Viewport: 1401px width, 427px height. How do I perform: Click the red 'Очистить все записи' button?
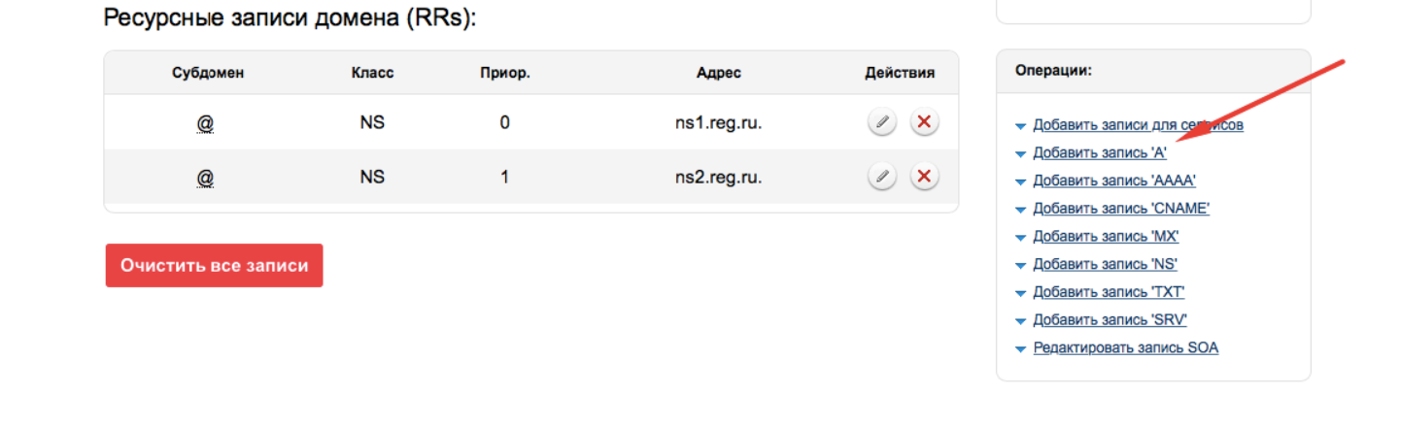click(x=214, y=266)
